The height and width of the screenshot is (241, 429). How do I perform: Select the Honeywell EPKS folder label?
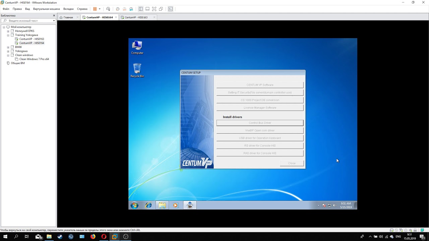click(x=24, y=31)
